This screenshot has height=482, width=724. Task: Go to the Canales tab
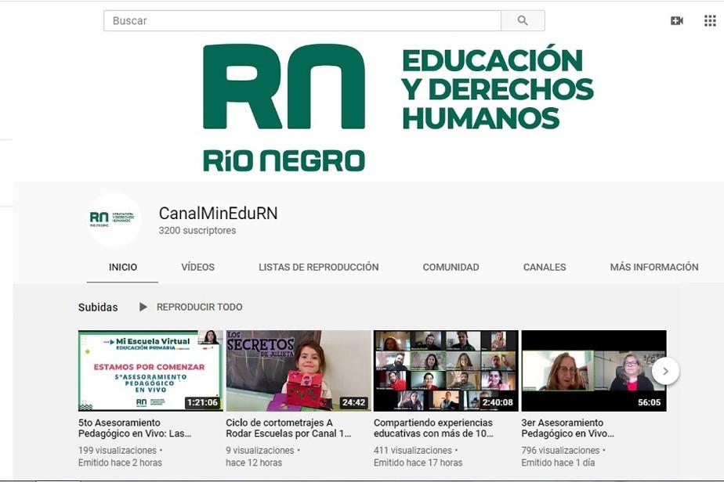click(x=545, y=267)
